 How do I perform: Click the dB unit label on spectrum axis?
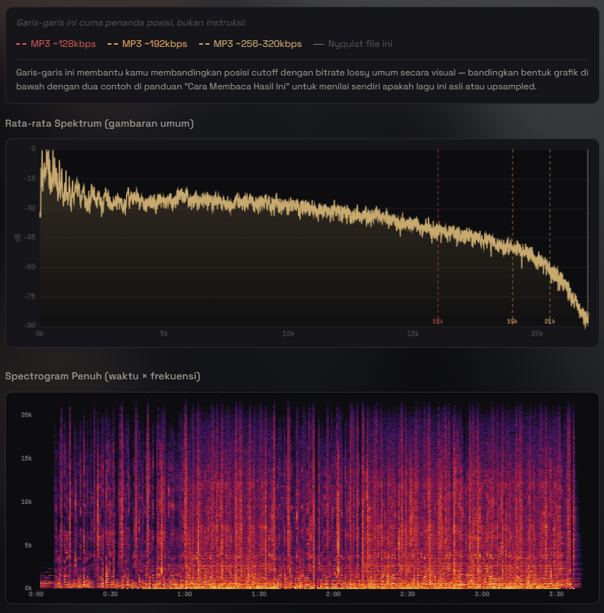[17, 238]
